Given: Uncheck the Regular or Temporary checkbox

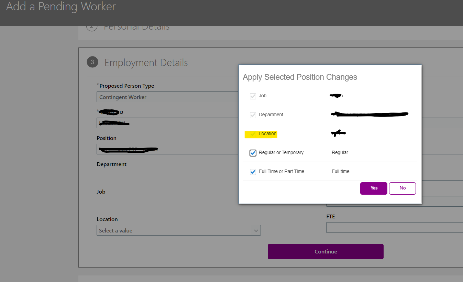Looking at the screenshot, I should tap(253, 153).
